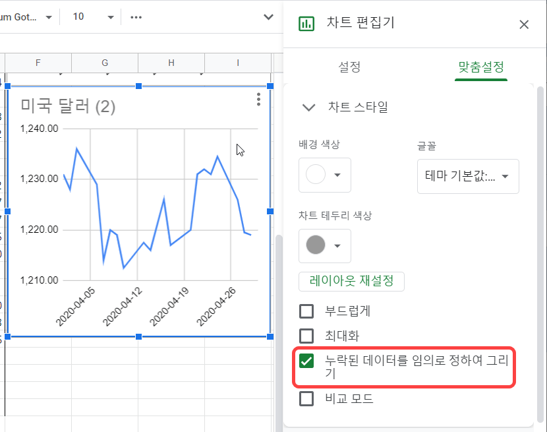The height and width of the screenshot is (432, 547).
Task: Open the font size 10 dropdown
Action: 92,16
